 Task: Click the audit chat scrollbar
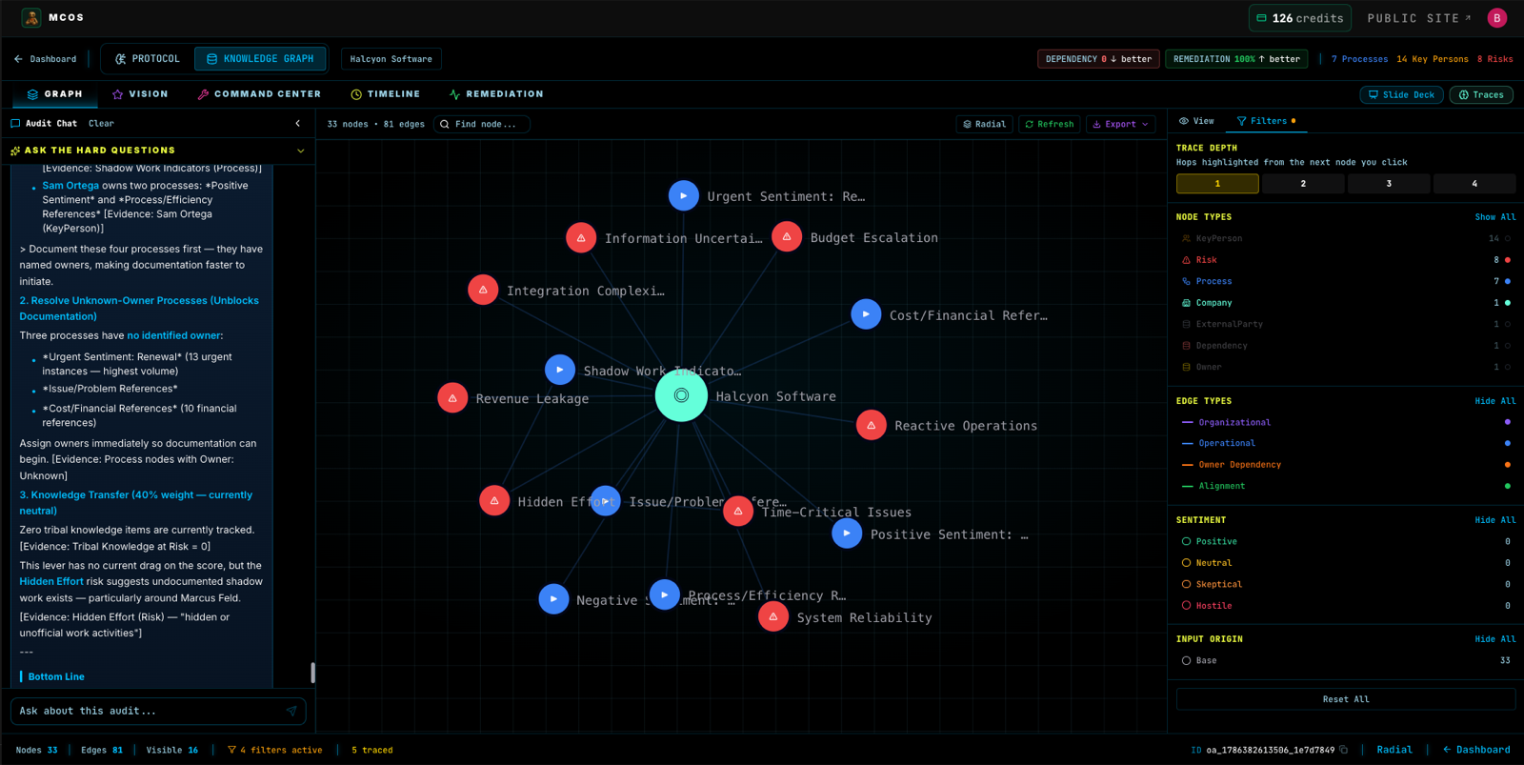[x=312, y=673]
